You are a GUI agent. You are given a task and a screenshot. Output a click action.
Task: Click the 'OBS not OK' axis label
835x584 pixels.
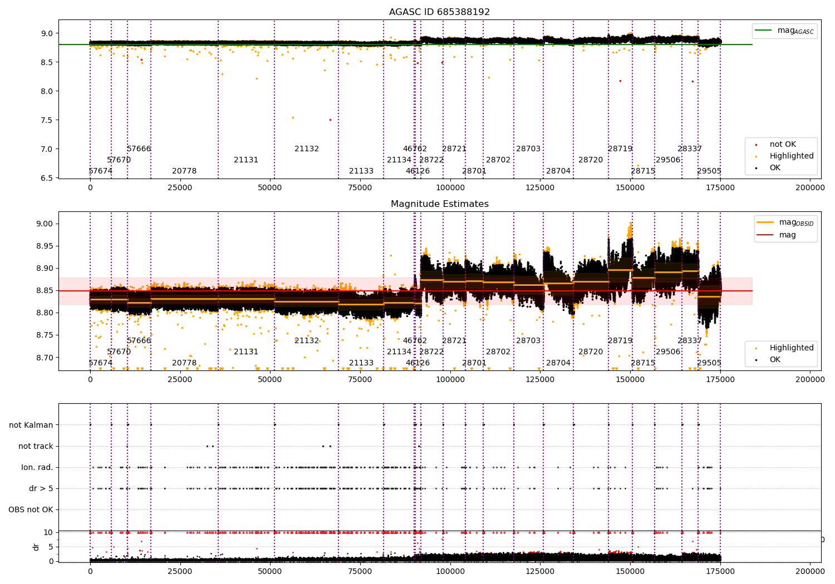(31, 510)
